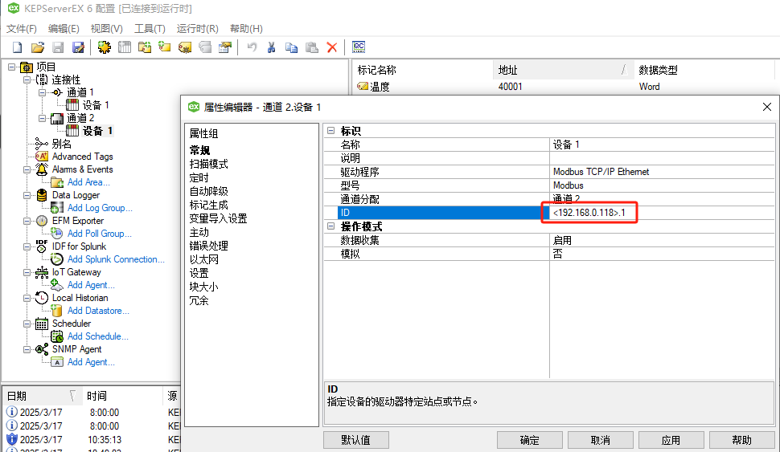The height and width of the screenshot is (452, 780).
Task: Sort tags by the 地址 column header
Action: click(x=563, y=70)
